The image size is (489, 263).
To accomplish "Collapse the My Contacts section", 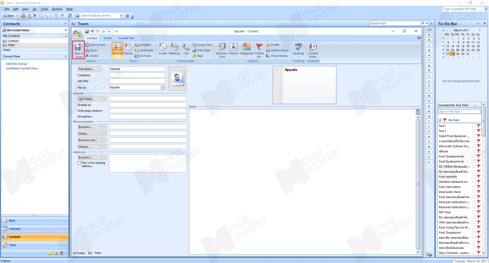I will 66,36.
